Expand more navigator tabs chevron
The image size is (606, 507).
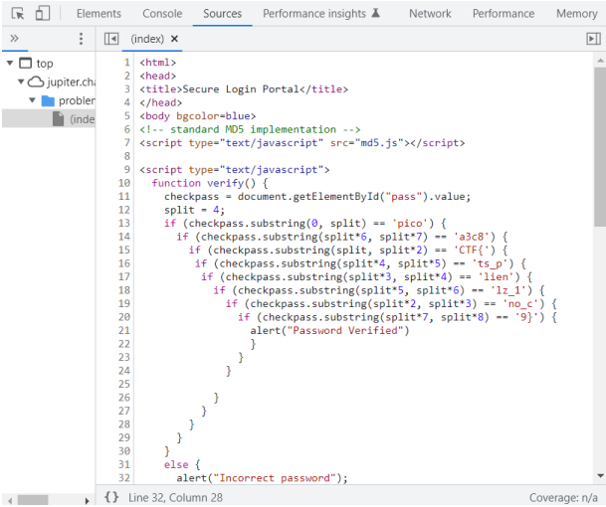pyautogui.click(x=14, y=39)
